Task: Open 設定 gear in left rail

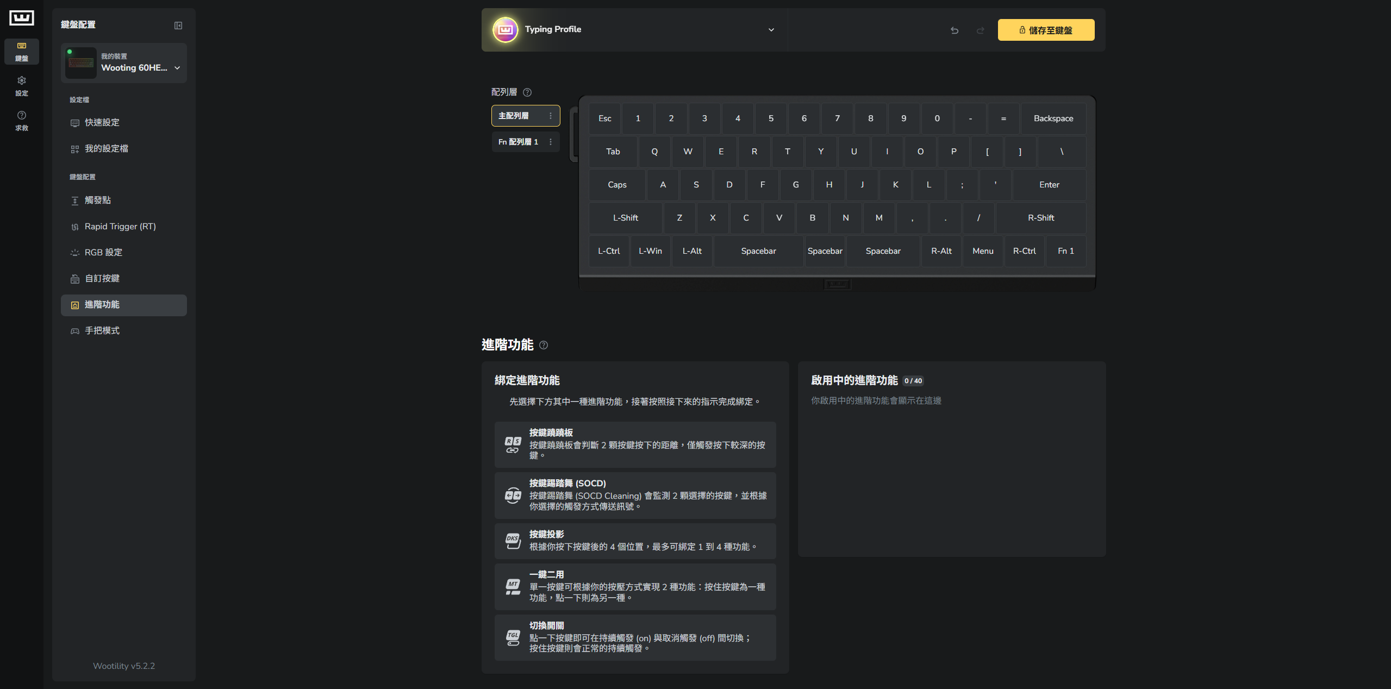Action: [x=22, y=86]
